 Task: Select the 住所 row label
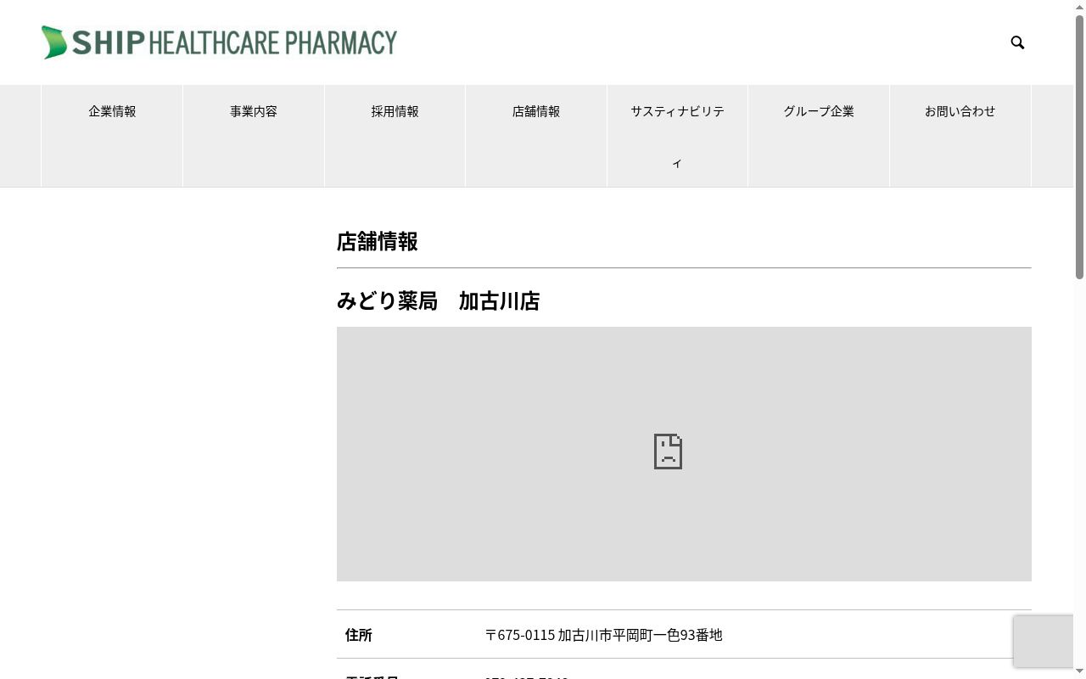coord(358,635)
